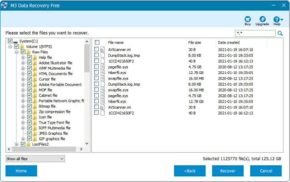Click the Home button
The image size is (290, 182).
tap(21, 171)
